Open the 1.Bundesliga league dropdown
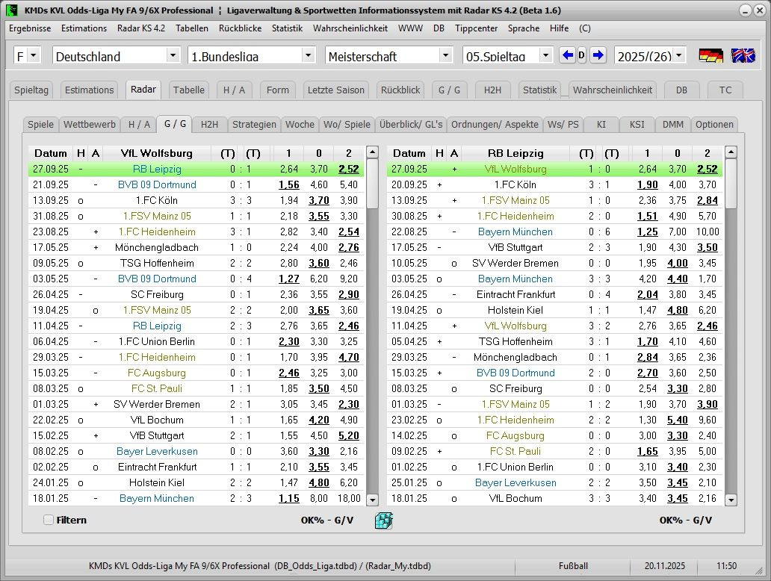771x581 pixels. pyautogui.click(x=309, y=55)
